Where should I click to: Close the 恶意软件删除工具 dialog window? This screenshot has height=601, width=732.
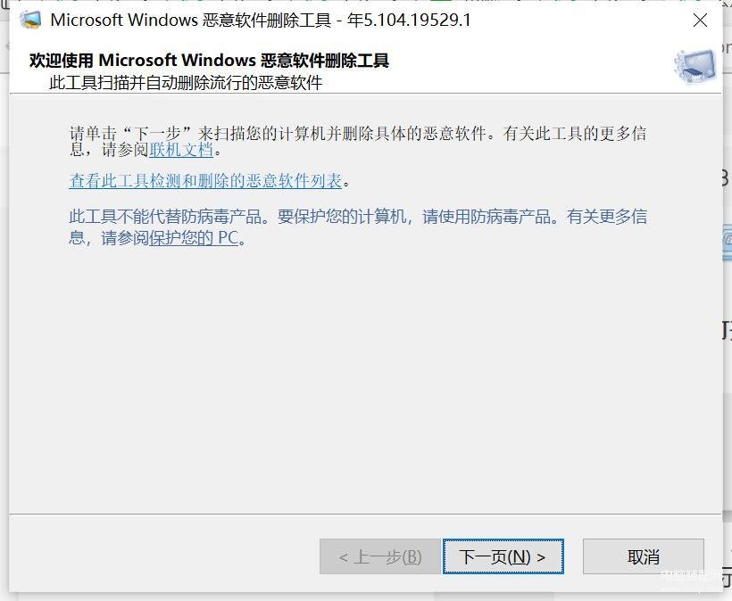pyautogui.click(x=700, y=20)
